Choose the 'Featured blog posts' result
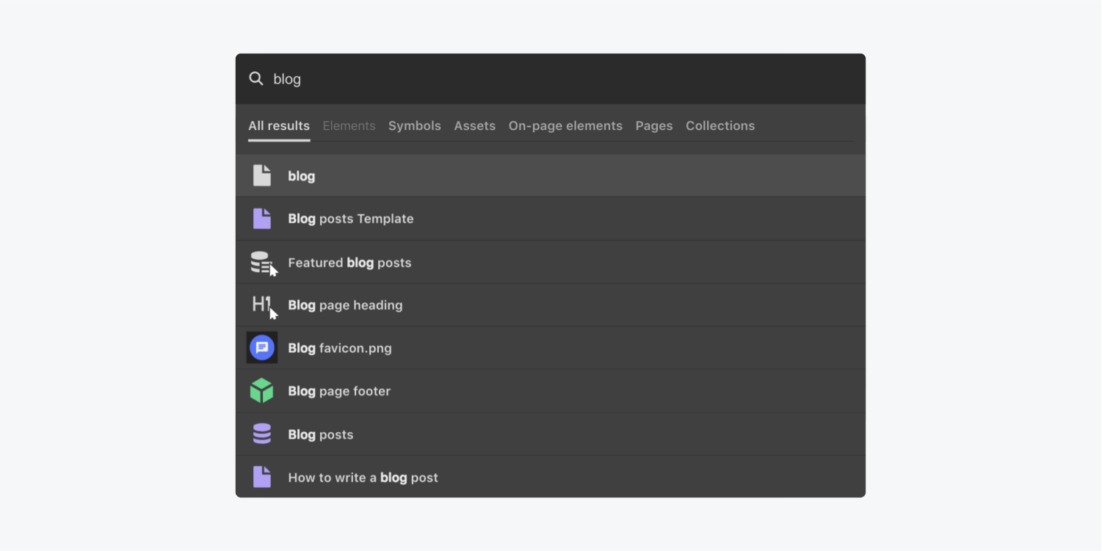 551,263
